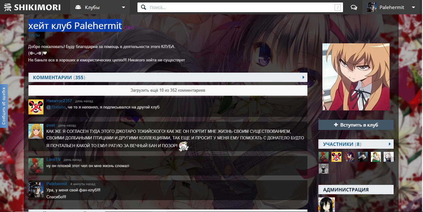
Task: Open the club's main picture
Action: click(x=356, y=77)
